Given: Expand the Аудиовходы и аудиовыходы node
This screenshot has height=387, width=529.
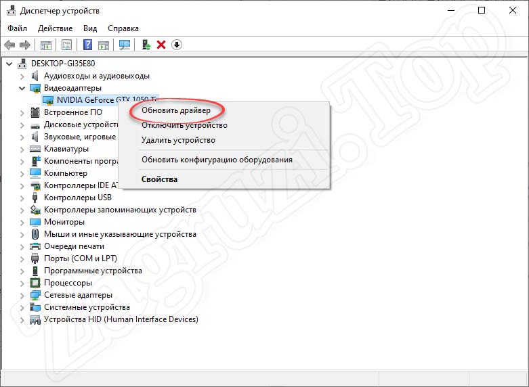Looking at the screenshot, I should click(22, 76).
